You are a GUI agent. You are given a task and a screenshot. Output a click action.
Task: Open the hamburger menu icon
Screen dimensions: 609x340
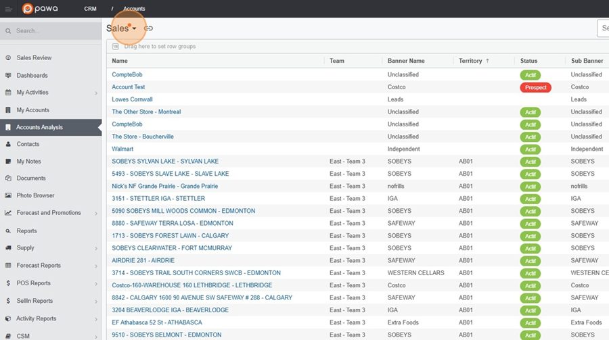(x=9, y=9)
